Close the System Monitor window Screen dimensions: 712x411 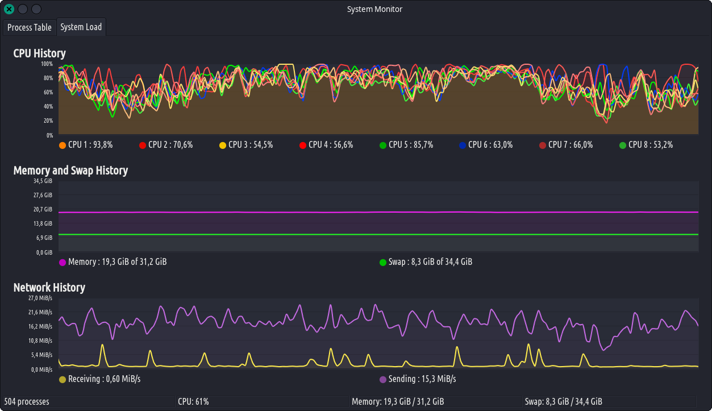9,9
